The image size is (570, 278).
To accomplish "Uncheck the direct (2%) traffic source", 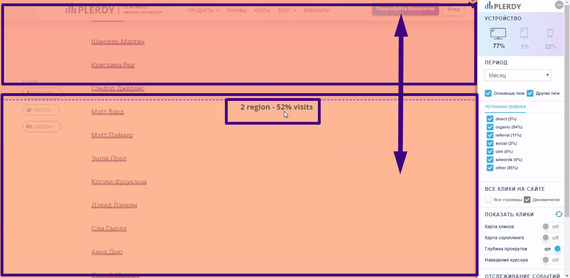I will [x=490, y=119].
